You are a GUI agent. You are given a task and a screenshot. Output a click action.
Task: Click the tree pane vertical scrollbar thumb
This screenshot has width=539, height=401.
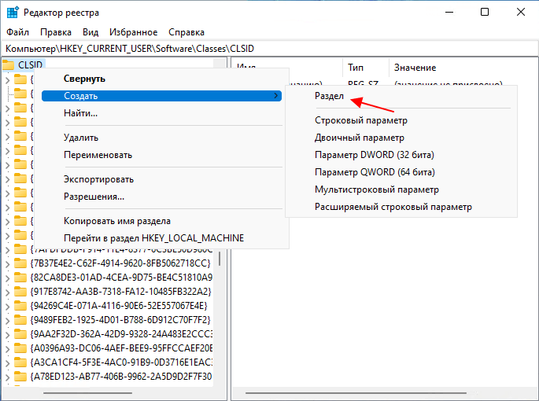tap(220, 258)
